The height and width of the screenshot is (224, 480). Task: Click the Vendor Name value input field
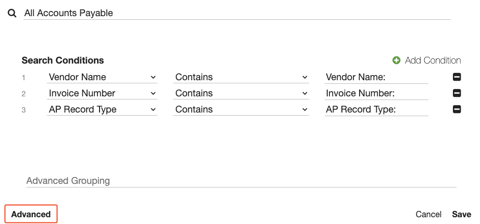click(376, 77)
